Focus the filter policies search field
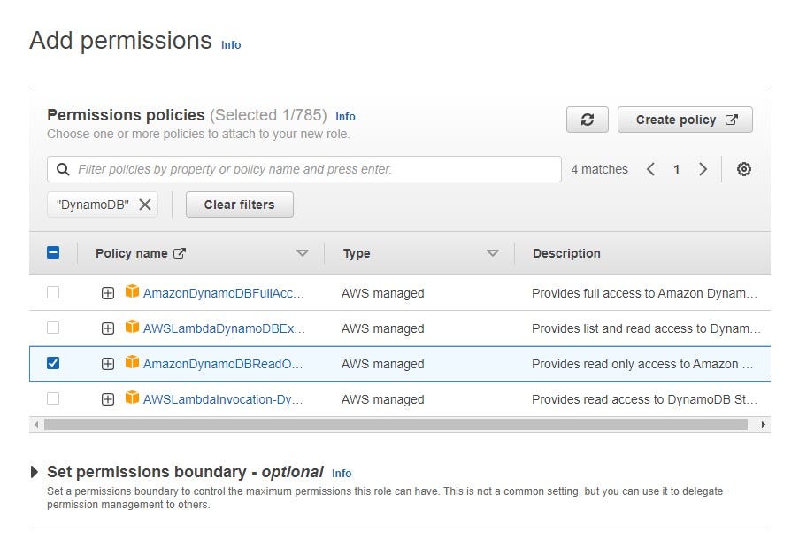Screen dimensions: 799x541 coord(304,169)
